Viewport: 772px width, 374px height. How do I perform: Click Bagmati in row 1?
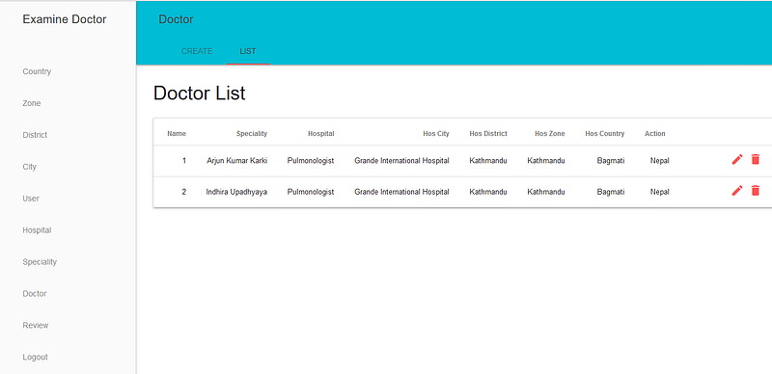[611, 160]
